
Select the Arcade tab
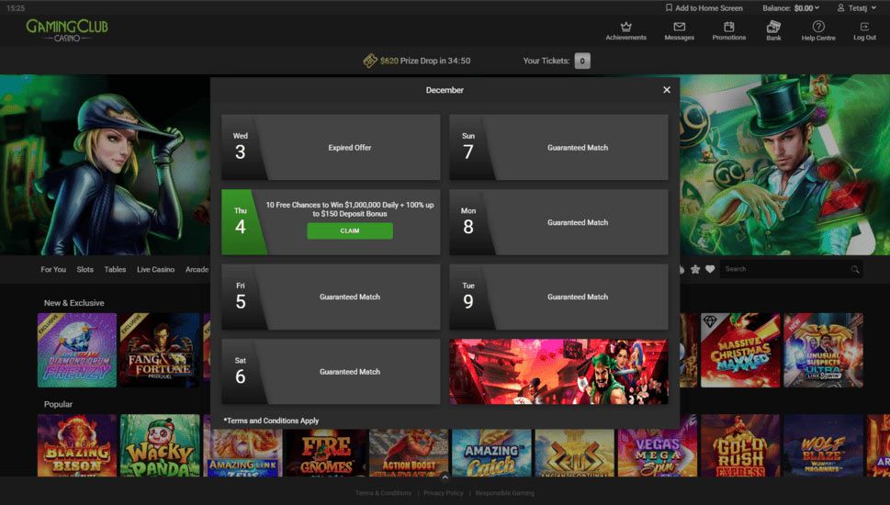tap(197, 270)
